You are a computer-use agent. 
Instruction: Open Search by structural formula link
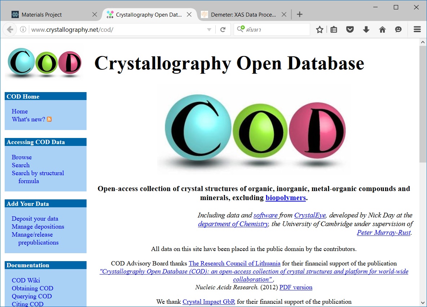pyautogui.click(x=38, y=177)
